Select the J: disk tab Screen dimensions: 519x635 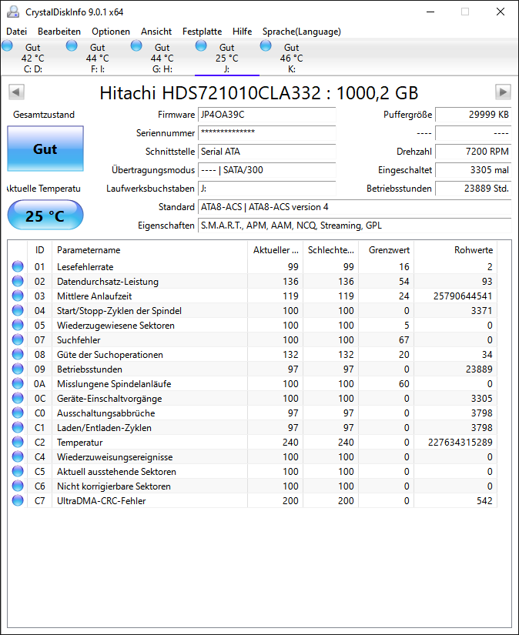227,58
